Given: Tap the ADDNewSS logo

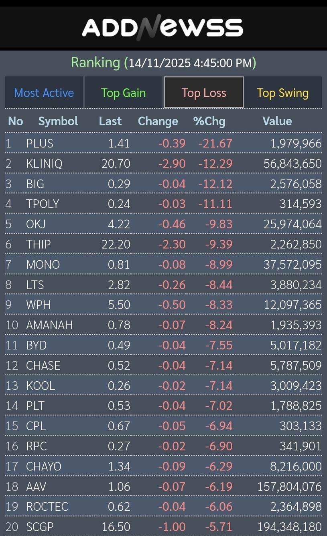Looking at the screenshot, I should tap(162, 28).
